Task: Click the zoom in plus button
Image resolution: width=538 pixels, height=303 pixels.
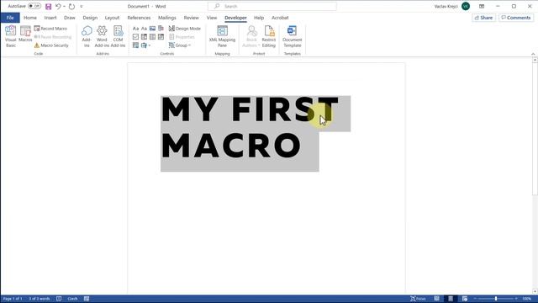Action: tap(516, 299)
